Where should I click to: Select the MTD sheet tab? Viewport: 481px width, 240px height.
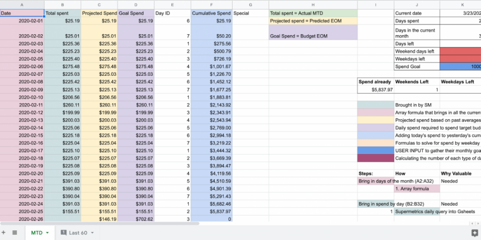pyautogui.click(x=37, y=232)
